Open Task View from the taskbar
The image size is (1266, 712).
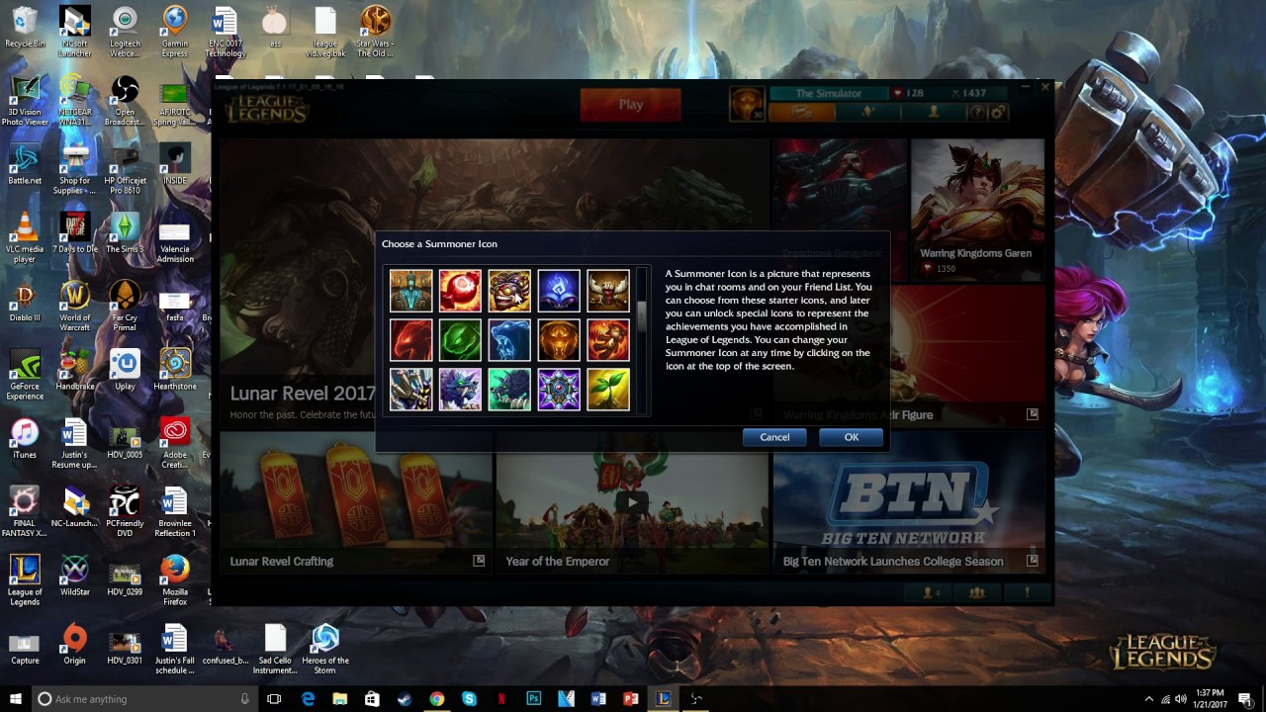pos(274,699)
